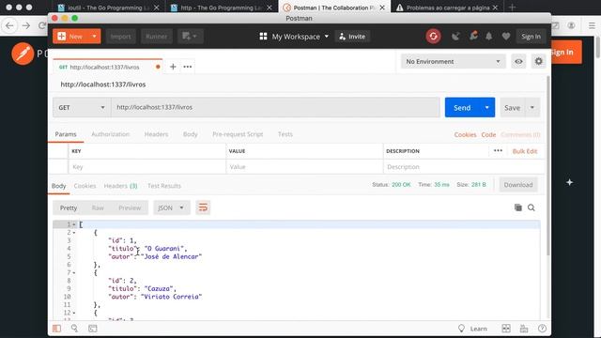Open the No Environment dropdown
601x338 pixels.
point(453,61)
